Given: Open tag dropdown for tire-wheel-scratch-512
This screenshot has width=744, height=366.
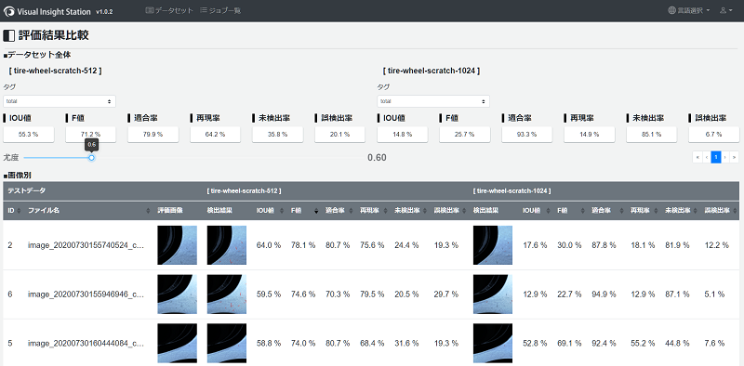Looking at the screenshot, I should click(60, 101).
